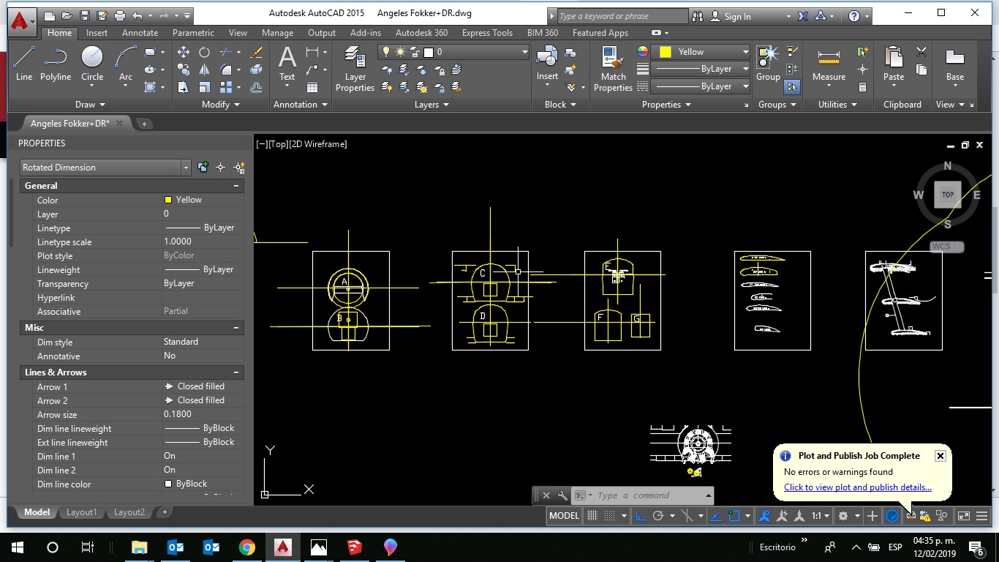Toggle polar tracking in status bar
This screenshot has width=999, height=562.
click(x=658, y=516)
